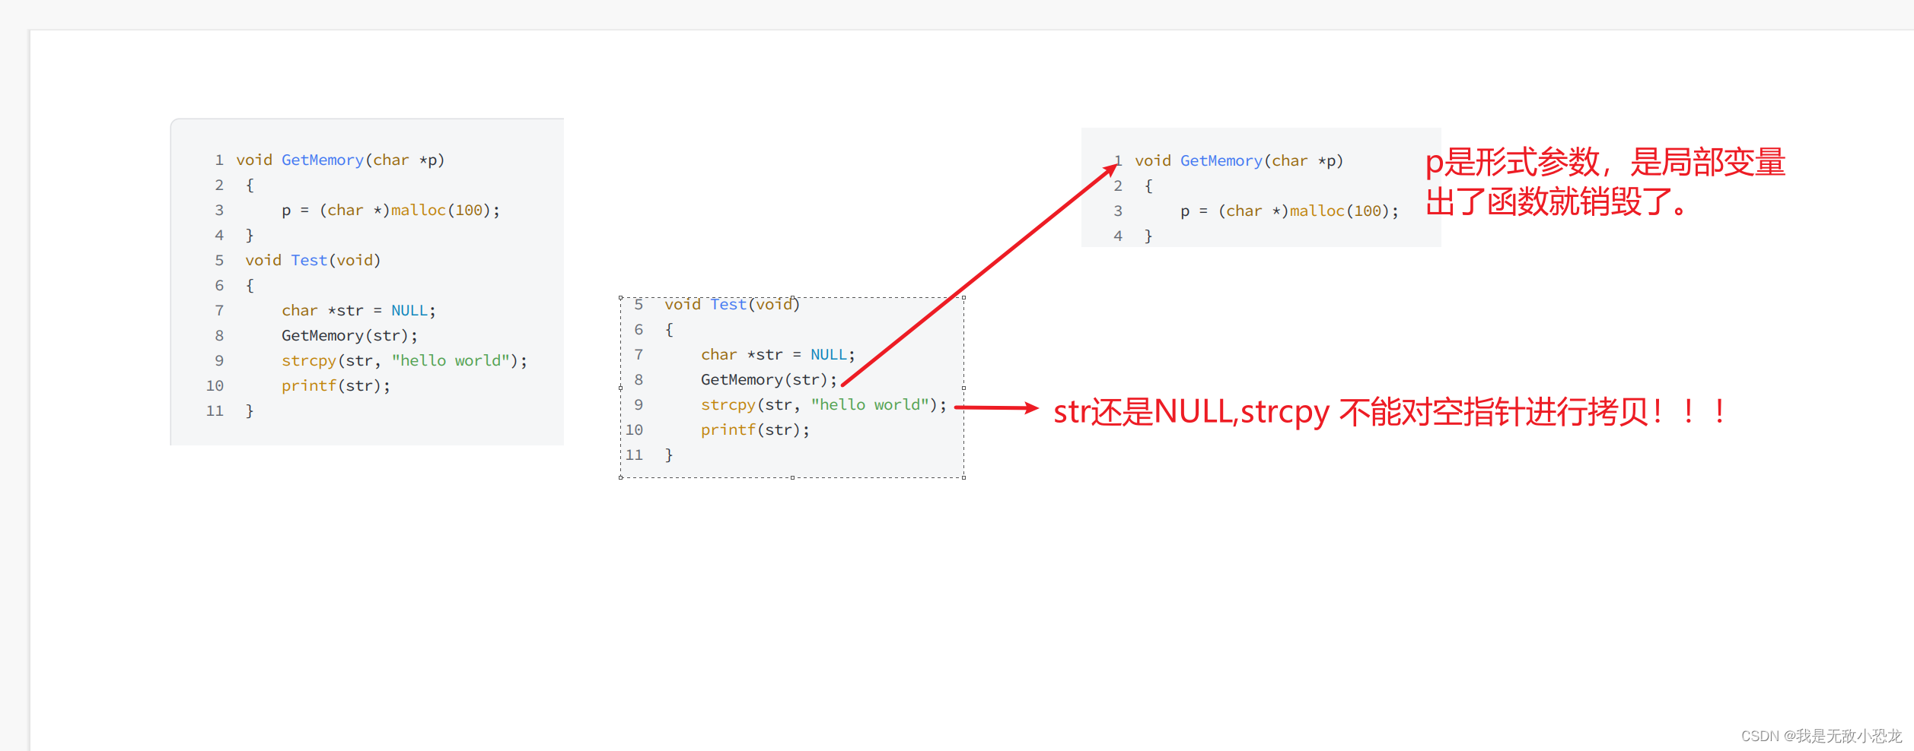
Task: Click 'void Test(void)' in the selected middle snippet
Action: tap(732, 304)
